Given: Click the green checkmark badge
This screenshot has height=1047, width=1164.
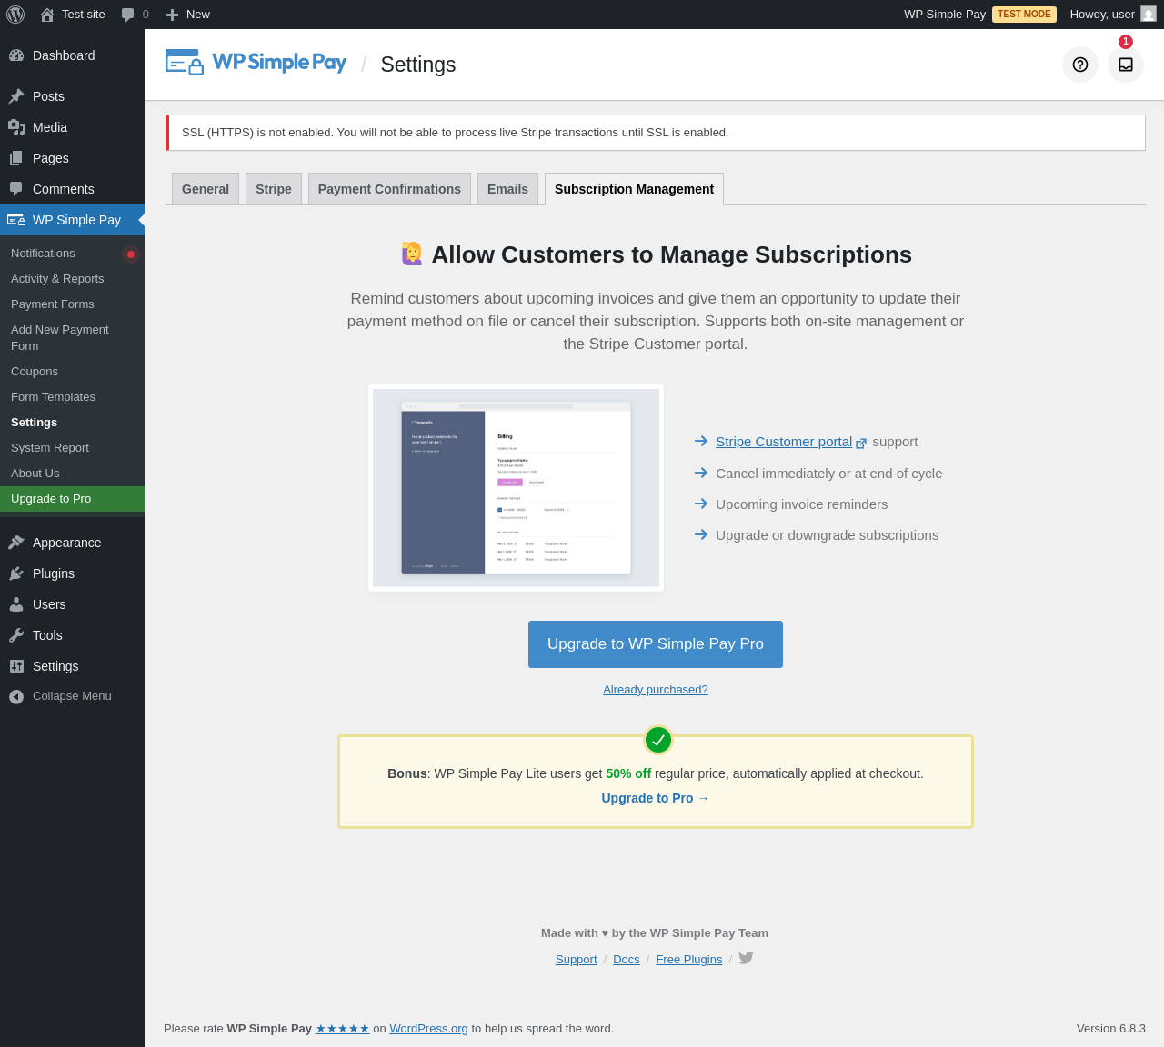Looking at the screenshot, I should [x=658, y=740].
